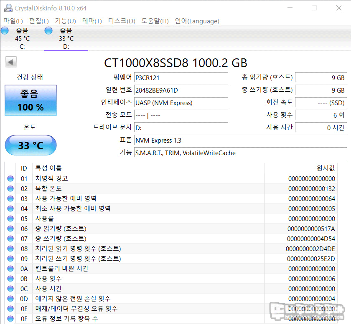This screenshot has height=324, width=351.
Task: Open the 편집(E) menu
Action: [x=39, y=21]
